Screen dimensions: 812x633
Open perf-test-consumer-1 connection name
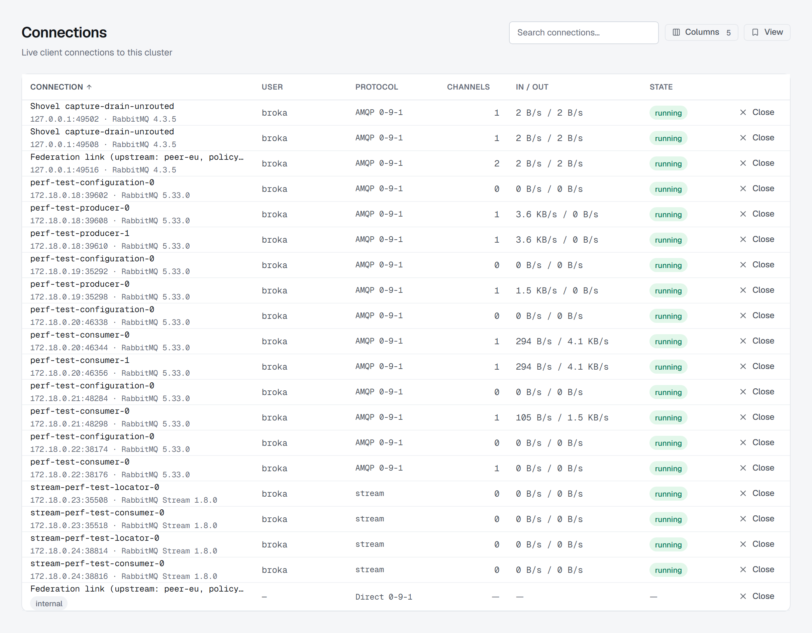(80, 360)
